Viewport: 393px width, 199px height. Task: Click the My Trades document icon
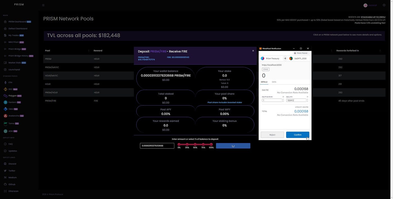tap(5, 35)
